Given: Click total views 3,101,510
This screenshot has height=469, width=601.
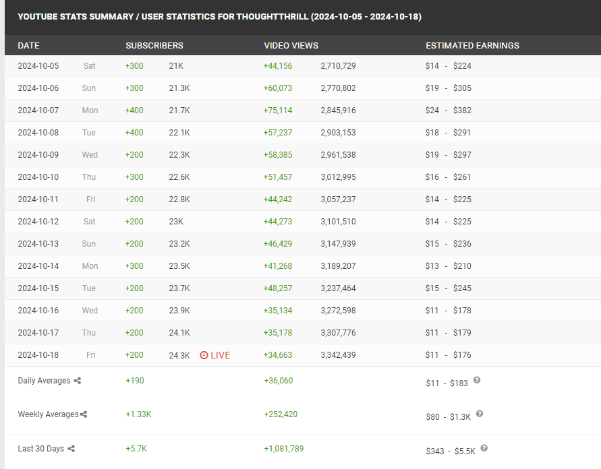Looking at the screenshot, I should 339,221.
